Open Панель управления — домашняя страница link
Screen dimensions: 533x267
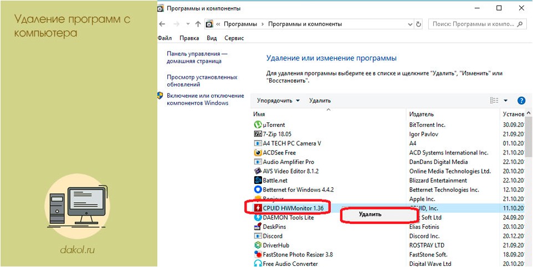197,58
